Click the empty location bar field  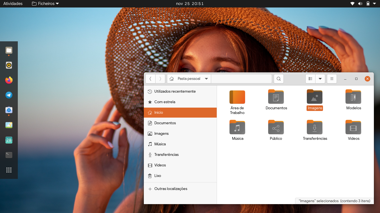241,79
